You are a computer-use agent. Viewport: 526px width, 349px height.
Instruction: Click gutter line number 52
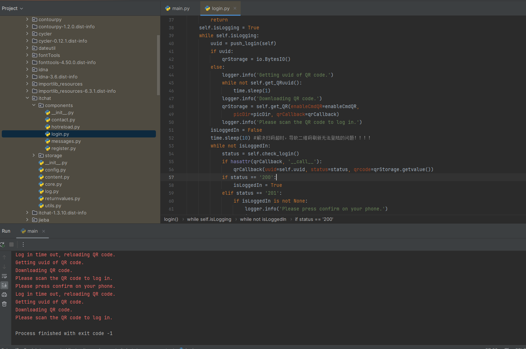pos(171,138)
